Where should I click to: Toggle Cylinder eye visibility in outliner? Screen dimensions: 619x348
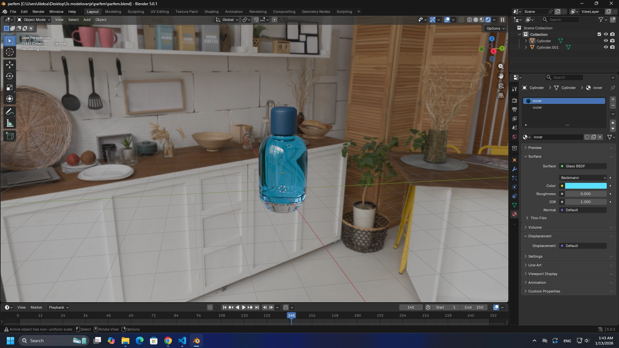click(x=605, y=41)
